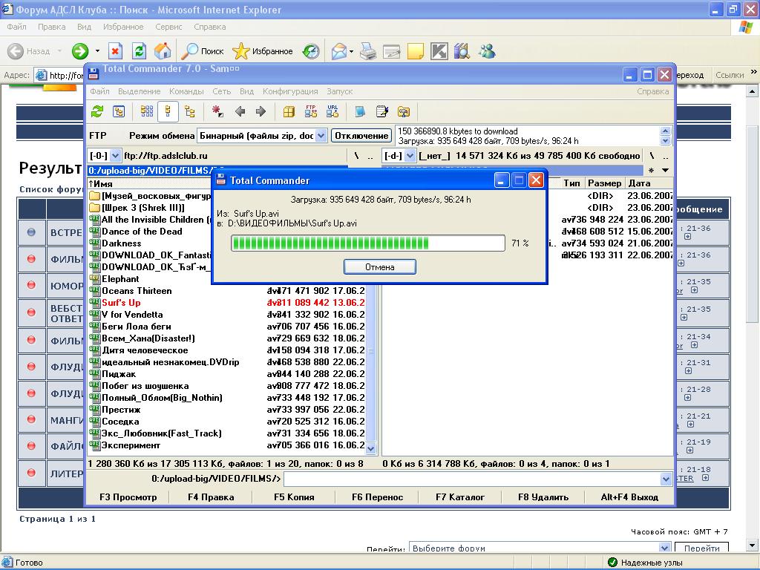This screenshot has height=570, width=760.
Task: Click the Internet Explorer Stop button
Action: (x=115, y=51)
